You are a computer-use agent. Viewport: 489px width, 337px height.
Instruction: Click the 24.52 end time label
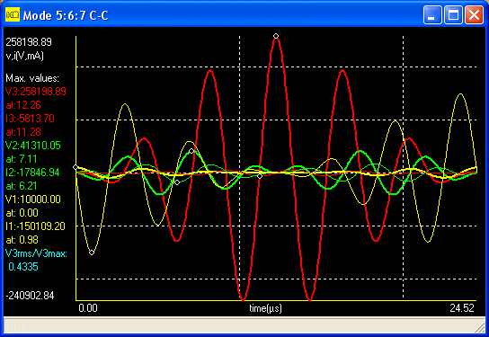pos(462,308)
